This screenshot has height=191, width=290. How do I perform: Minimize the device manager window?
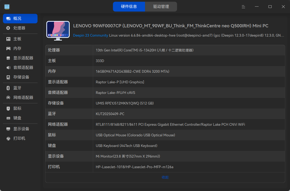pos(257,7)
